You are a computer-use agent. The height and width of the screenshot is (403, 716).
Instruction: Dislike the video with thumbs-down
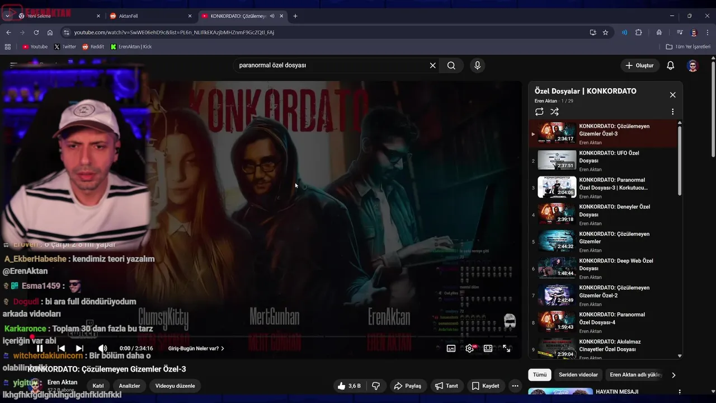[x=376, y=386]
